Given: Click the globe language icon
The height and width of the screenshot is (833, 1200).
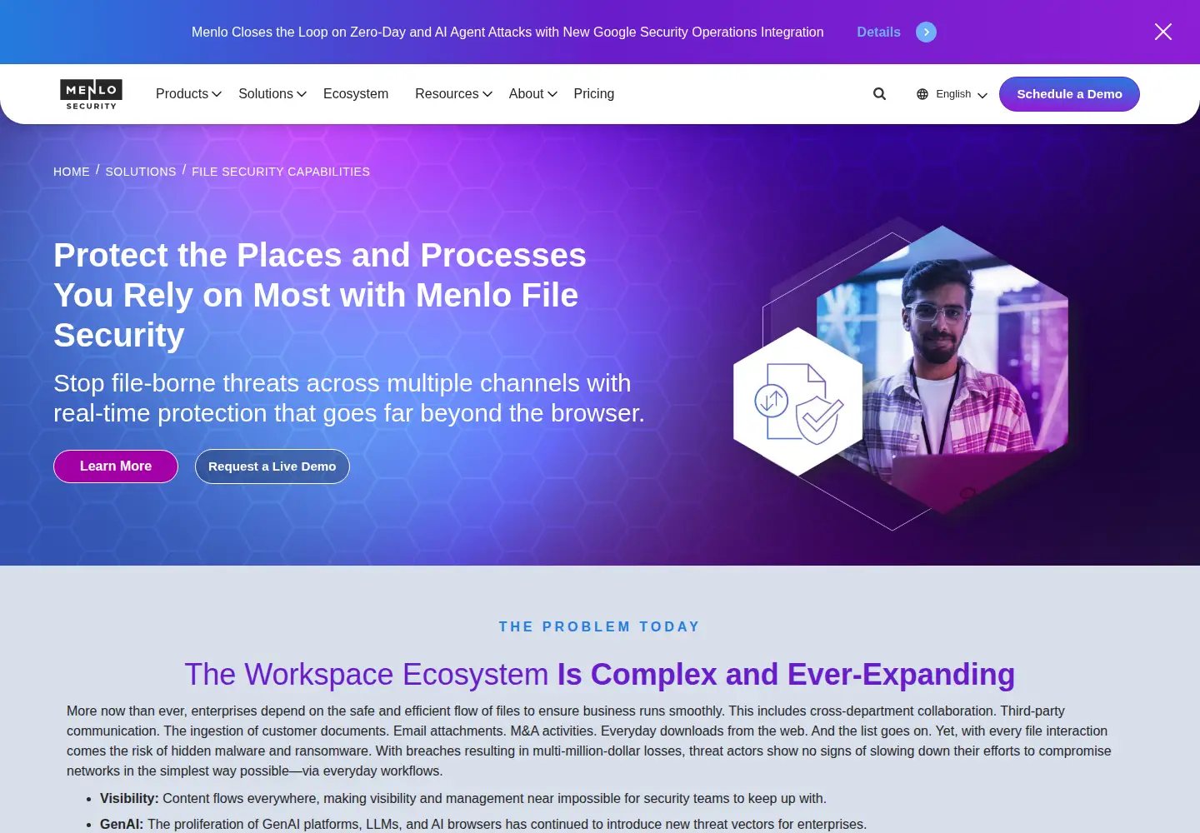Looking at the screenshot, I should 922,94.
